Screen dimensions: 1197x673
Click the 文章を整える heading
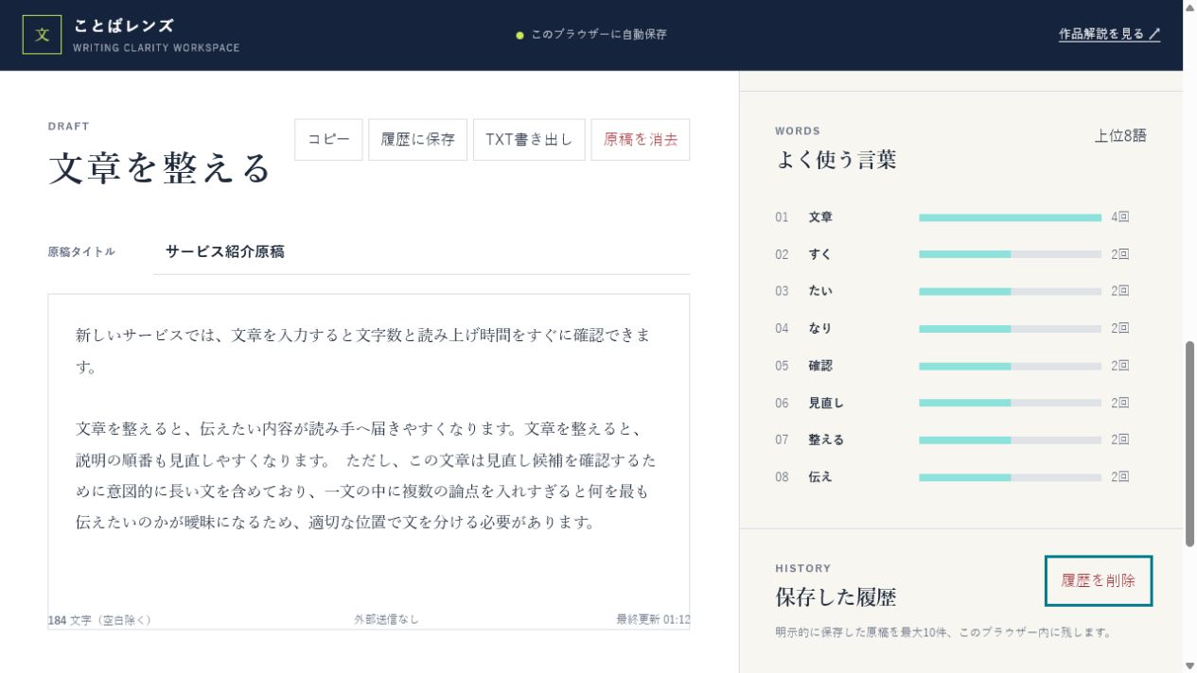point(160,168)
